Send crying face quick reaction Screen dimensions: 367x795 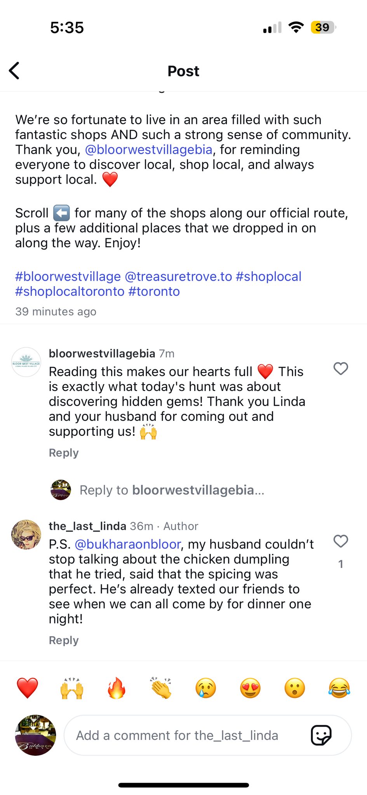point(206,688)
